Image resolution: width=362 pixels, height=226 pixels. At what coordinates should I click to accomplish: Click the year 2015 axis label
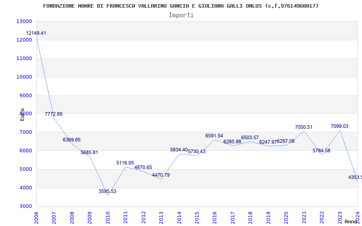click(x=197, y=218)
